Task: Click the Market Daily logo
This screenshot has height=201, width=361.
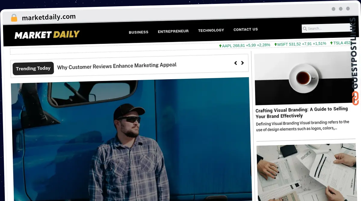Action: [x=47, y=35]
